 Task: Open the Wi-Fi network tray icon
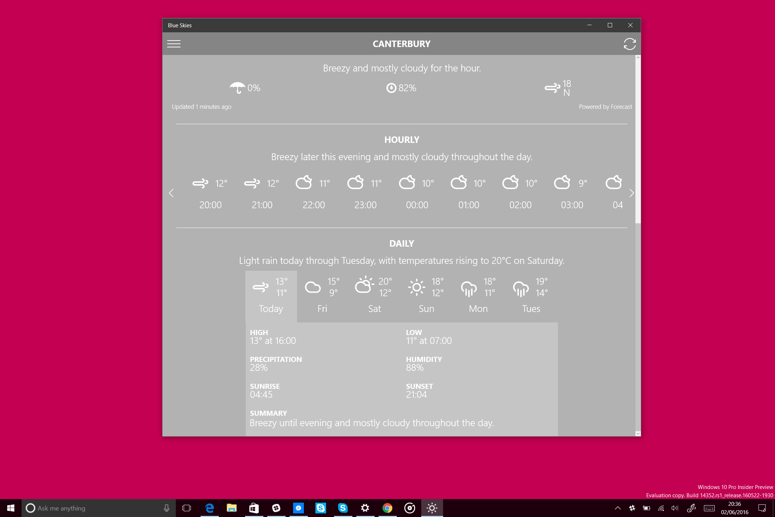(661, 508)
